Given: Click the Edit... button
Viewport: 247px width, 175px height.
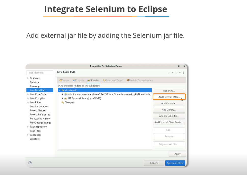Looking at the screenshot, I should (x=169, y=130).
